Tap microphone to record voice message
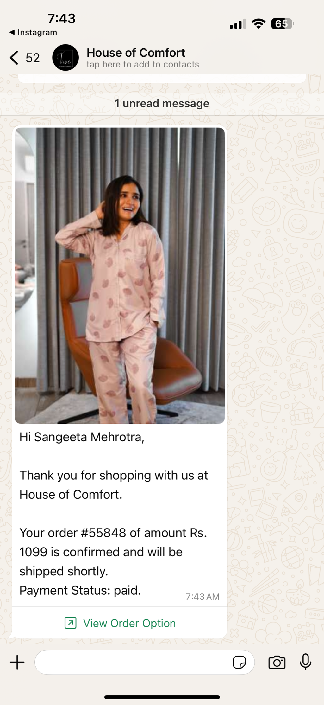Image resolution: width=324 pixels, height=705 pixels. point(305,662)
